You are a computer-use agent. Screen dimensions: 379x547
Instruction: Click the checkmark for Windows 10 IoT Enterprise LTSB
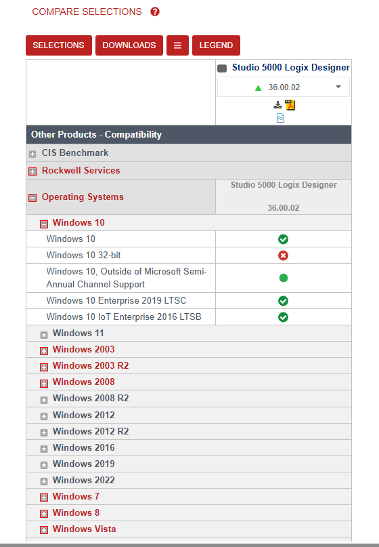283,317
